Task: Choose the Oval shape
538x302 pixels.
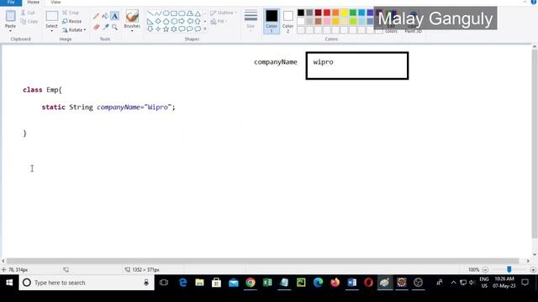Action: (166, 13)
